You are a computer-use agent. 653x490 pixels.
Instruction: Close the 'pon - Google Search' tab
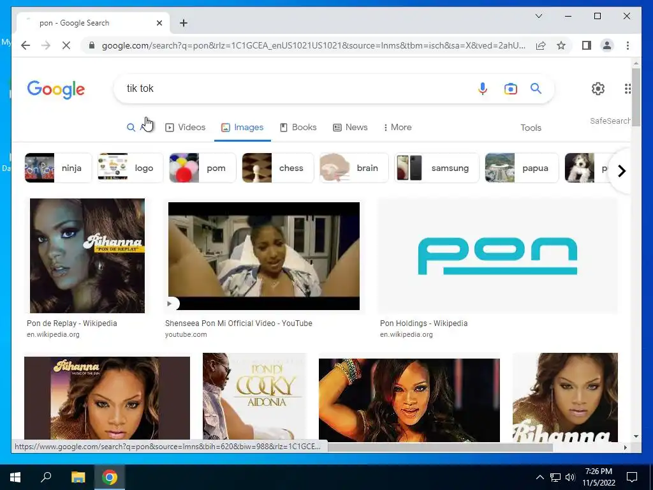(159, 23)
